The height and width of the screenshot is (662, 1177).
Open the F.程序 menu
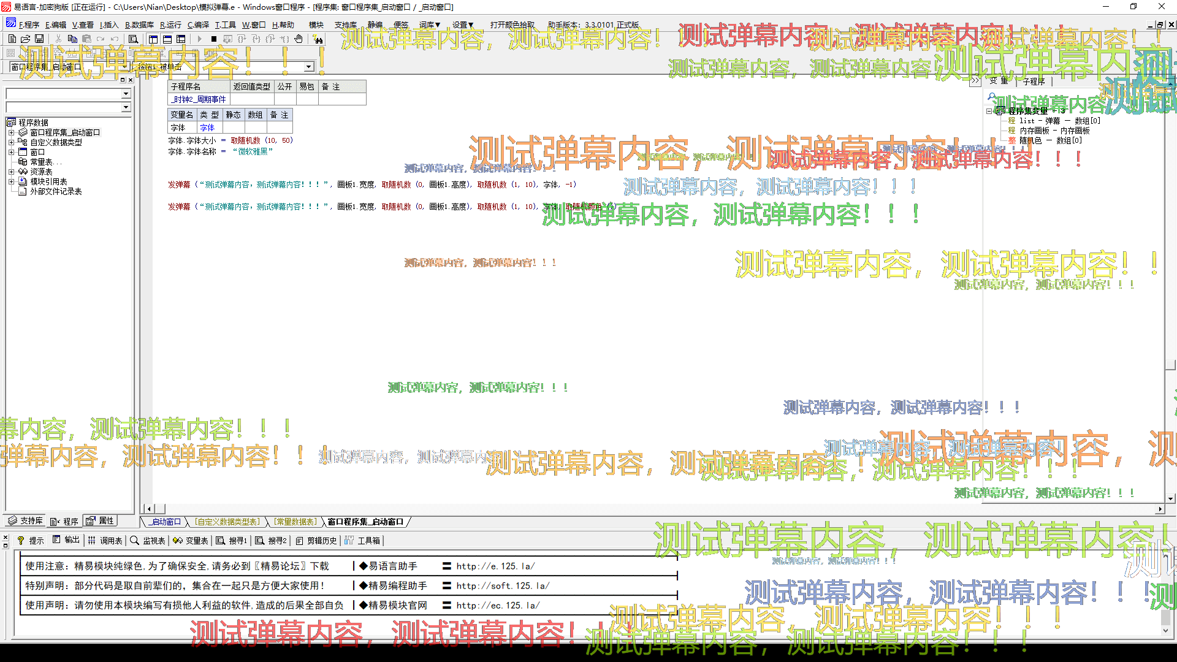29,25
